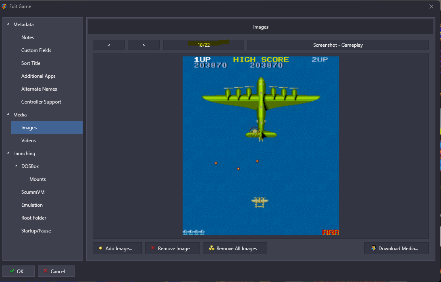Click the gameplay screenshot preview image
The height and width of the screenshot is (282, 441).
pyautogui.click(x=261, y=146)
